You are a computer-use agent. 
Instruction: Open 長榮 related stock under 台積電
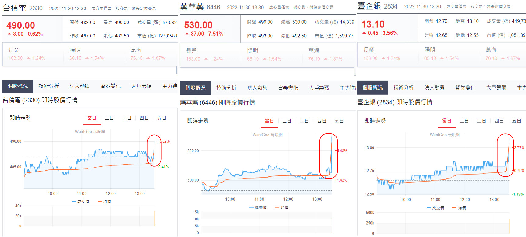point(14,50)
